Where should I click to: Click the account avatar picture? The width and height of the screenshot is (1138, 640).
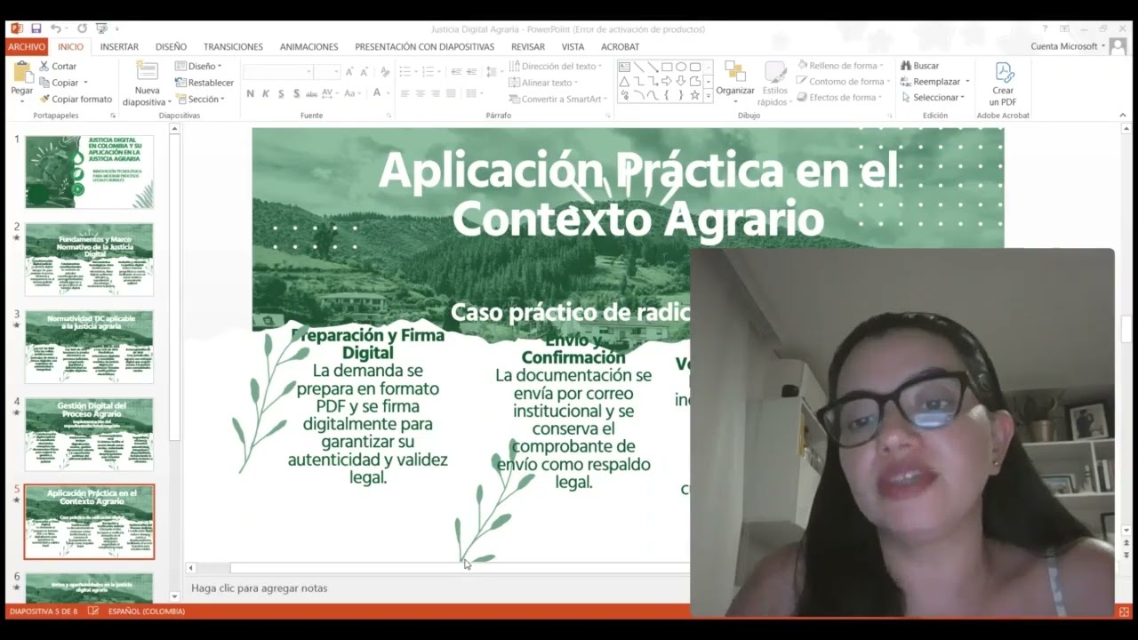click(1118, 46)
